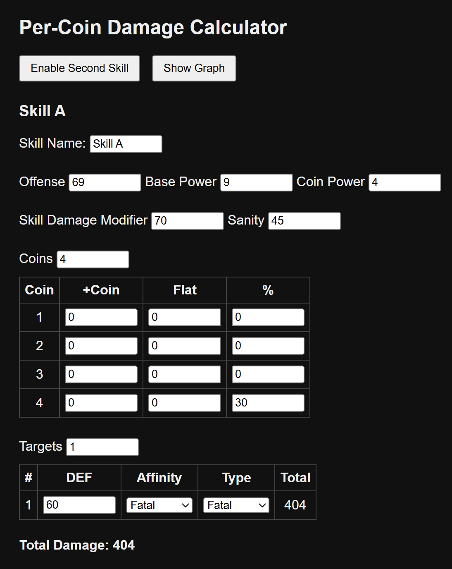
Task: Click the Flat field for coin 3
Action: [185, 374]
